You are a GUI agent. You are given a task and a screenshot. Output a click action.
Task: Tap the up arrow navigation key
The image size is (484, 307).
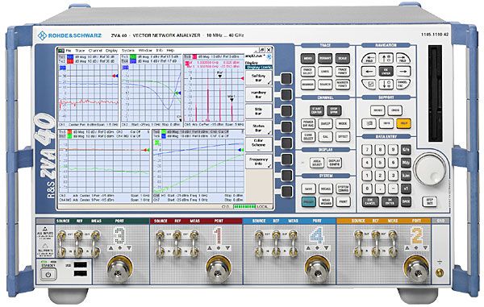click(386, 58)
